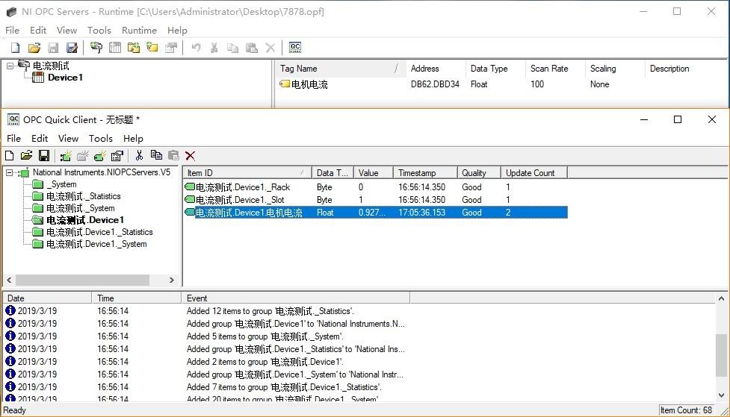
Task: Open properties icon in NI OPC Servers toolbar
Action: coord(171,48)
